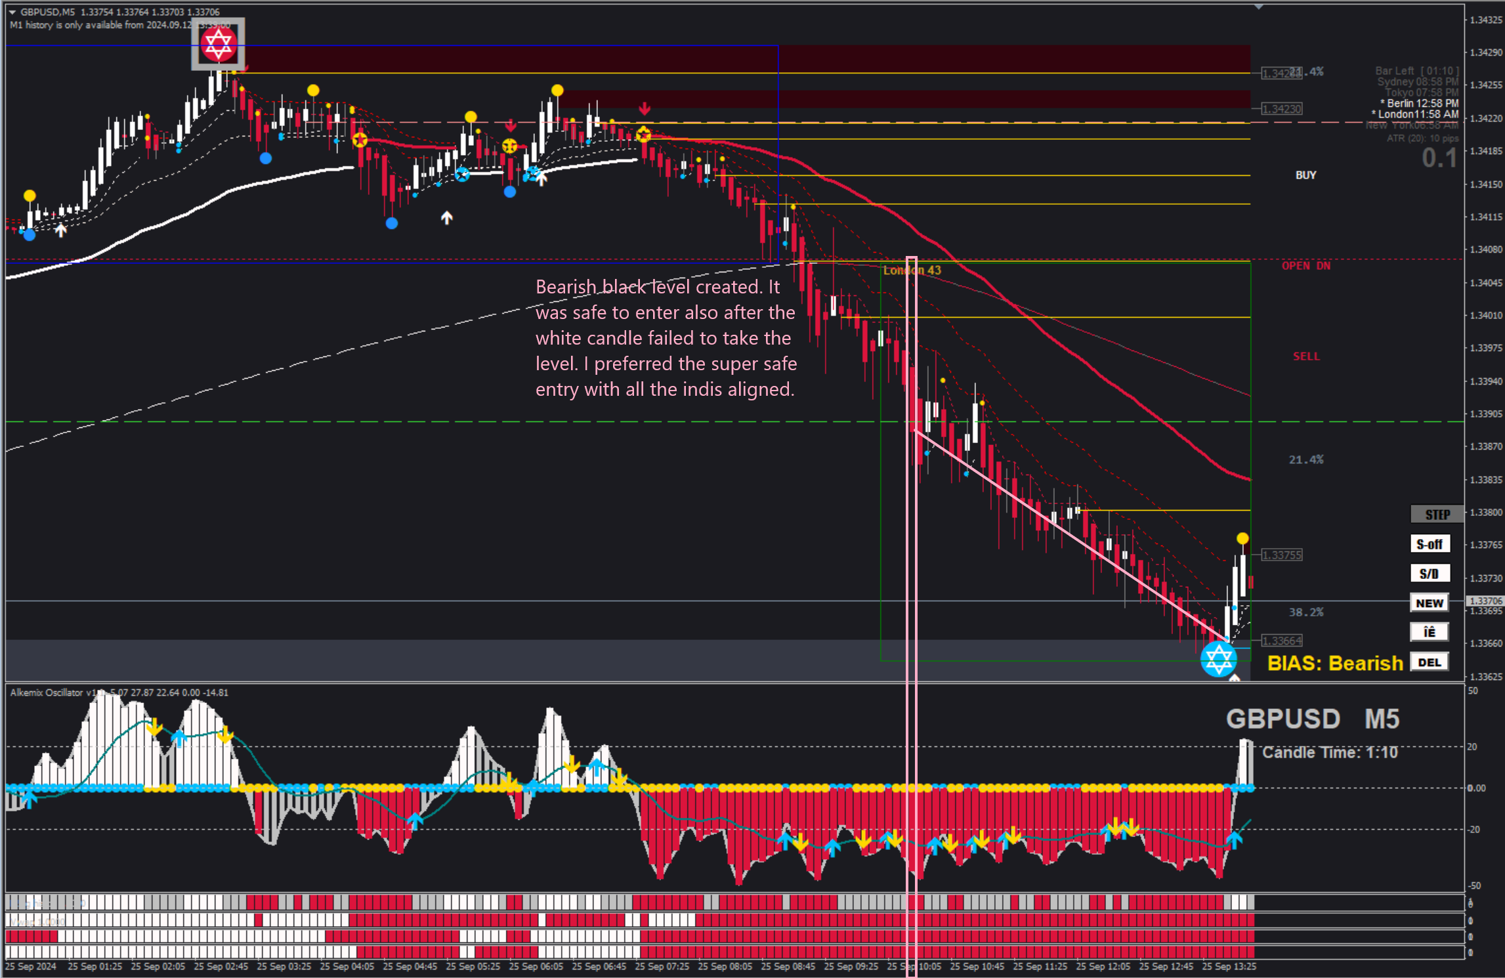Viewport: 1505px width, 978px height.
Task: Select the red down arrow sell signal
Action: point(645,108)
